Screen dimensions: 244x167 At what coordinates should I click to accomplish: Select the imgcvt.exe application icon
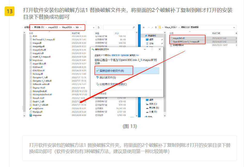pos(31,60)
